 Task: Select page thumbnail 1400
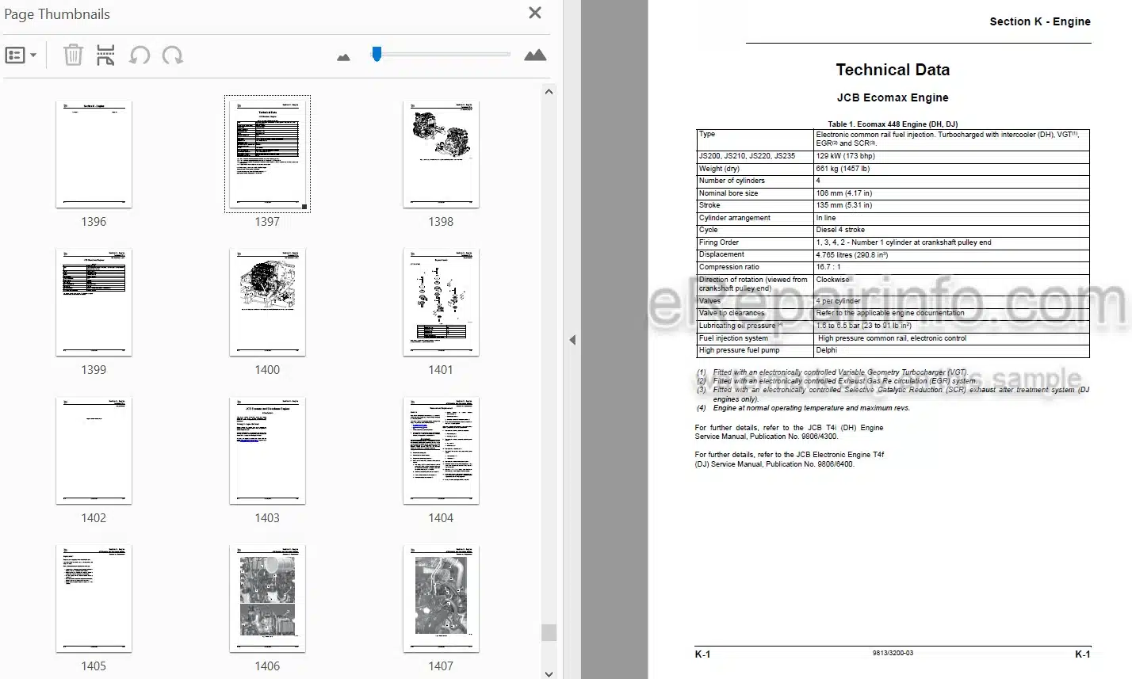[x=267, y=303]
